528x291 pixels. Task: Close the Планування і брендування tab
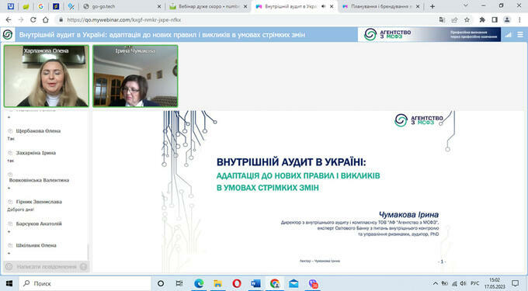418,6
